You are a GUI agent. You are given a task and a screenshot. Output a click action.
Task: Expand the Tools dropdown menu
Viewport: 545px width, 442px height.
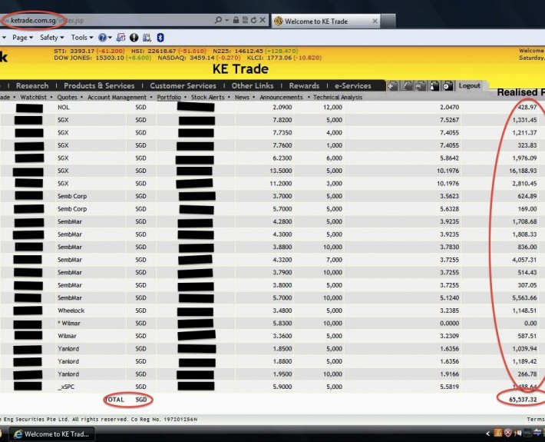[x=81, y=37]
